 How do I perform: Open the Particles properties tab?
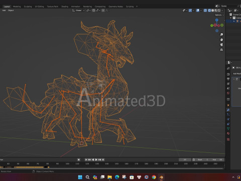click(x=228, y=115)
